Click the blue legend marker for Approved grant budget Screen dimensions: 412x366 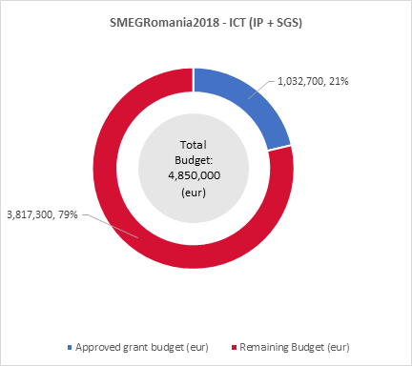tap(70, 347)
